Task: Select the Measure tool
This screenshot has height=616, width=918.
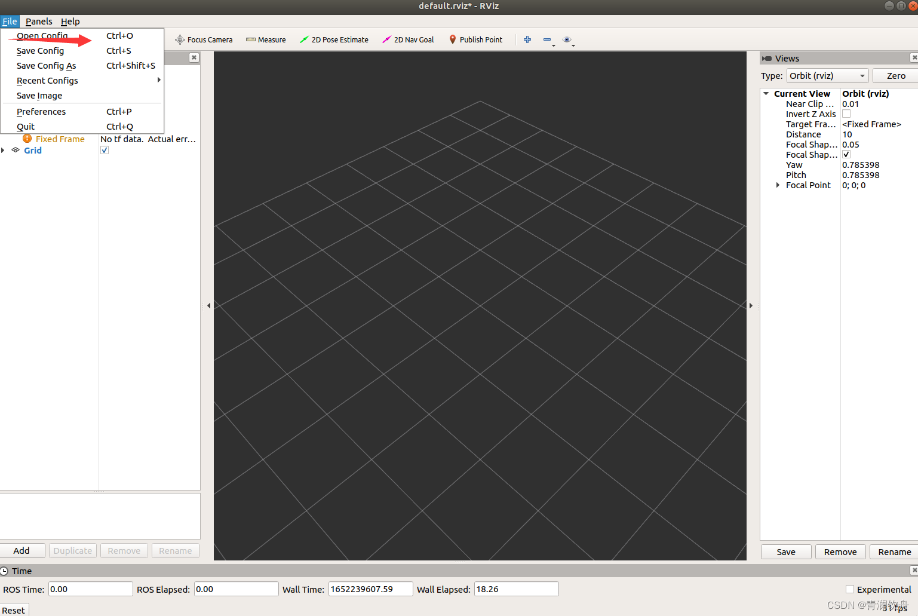Action: point(266,40)
